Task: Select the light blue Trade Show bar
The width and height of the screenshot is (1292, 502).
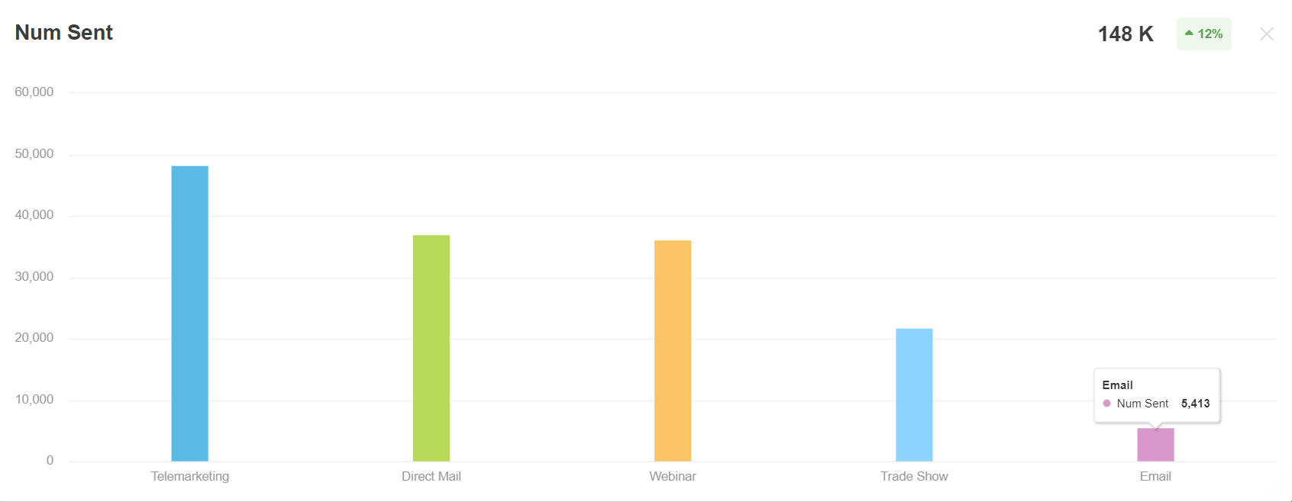Action: tap(914, 394)
